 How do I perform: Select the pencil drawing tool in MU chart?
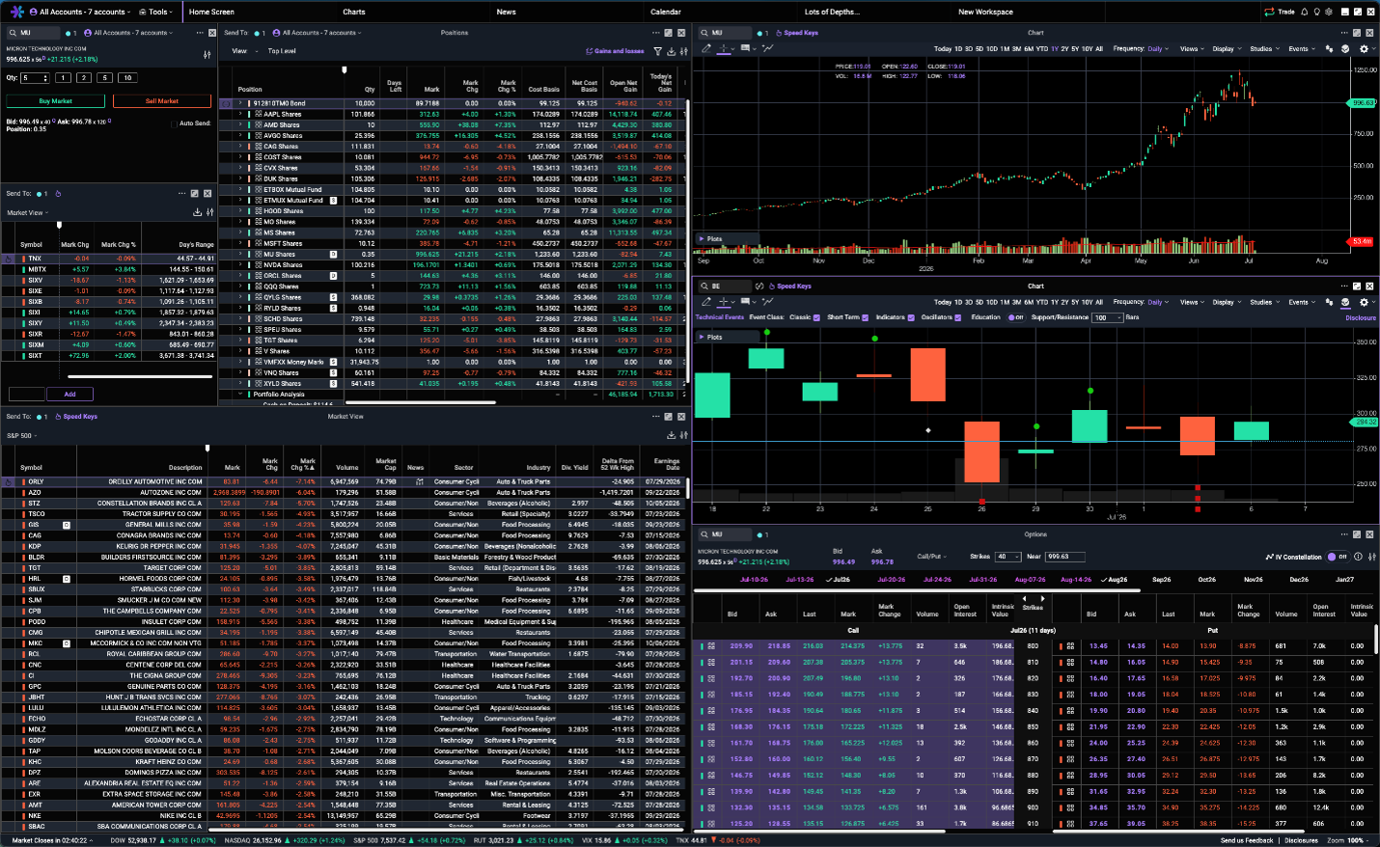click(706, 48)
